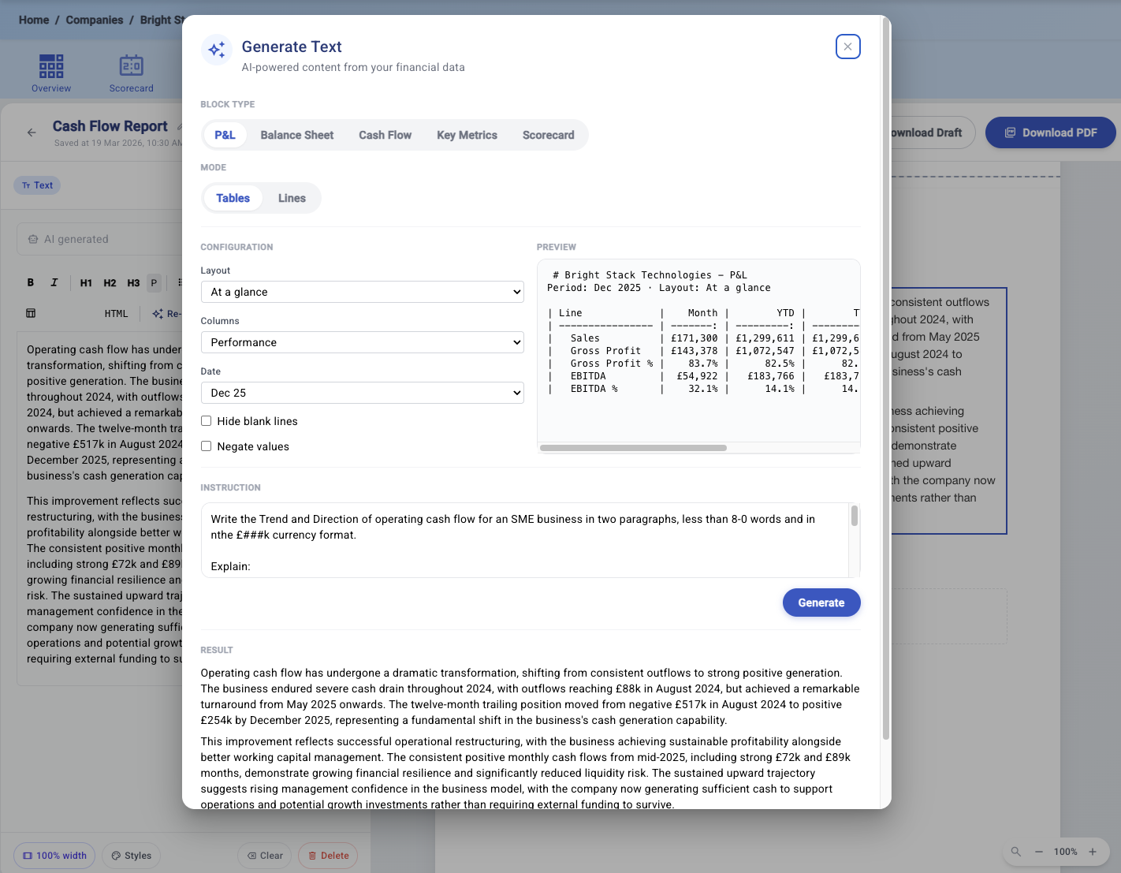Screen dimensions: 1121x873
Task: Open the Styles palette button
Action: coord(131,856)
